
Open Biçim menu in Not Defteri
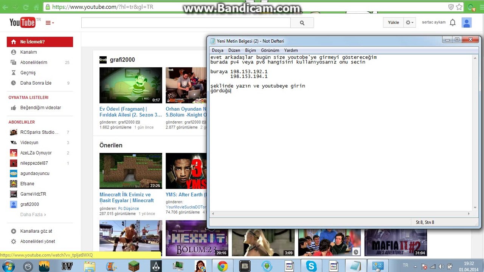[250, 50]
